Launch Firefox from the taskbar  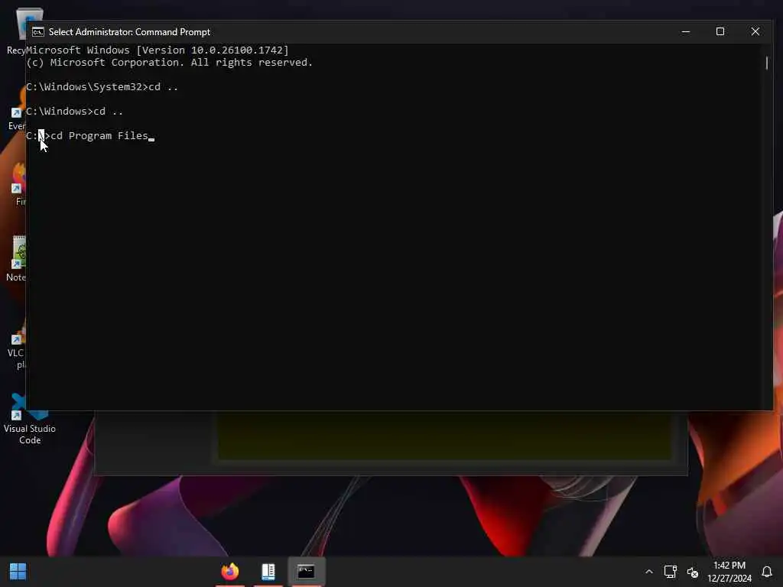pos(230,572)
